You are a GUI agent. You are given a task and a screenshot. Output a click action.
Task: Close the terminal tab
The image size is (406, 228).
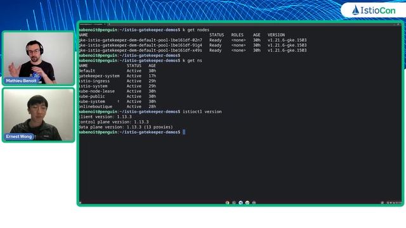[105, 24]
